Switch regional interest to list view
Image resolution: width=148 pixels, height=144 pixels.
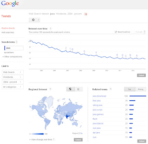click(x=78, y=89)
